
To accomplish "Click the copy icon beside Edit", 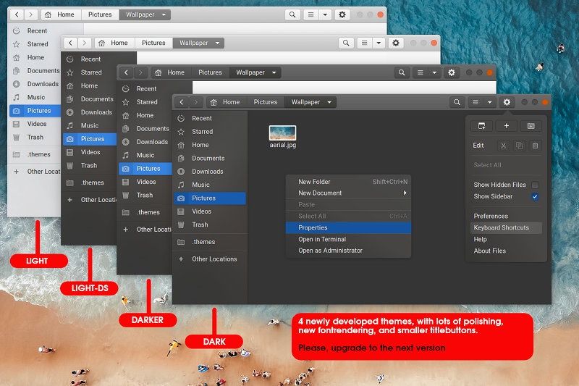I will click(x=519, y=146).
